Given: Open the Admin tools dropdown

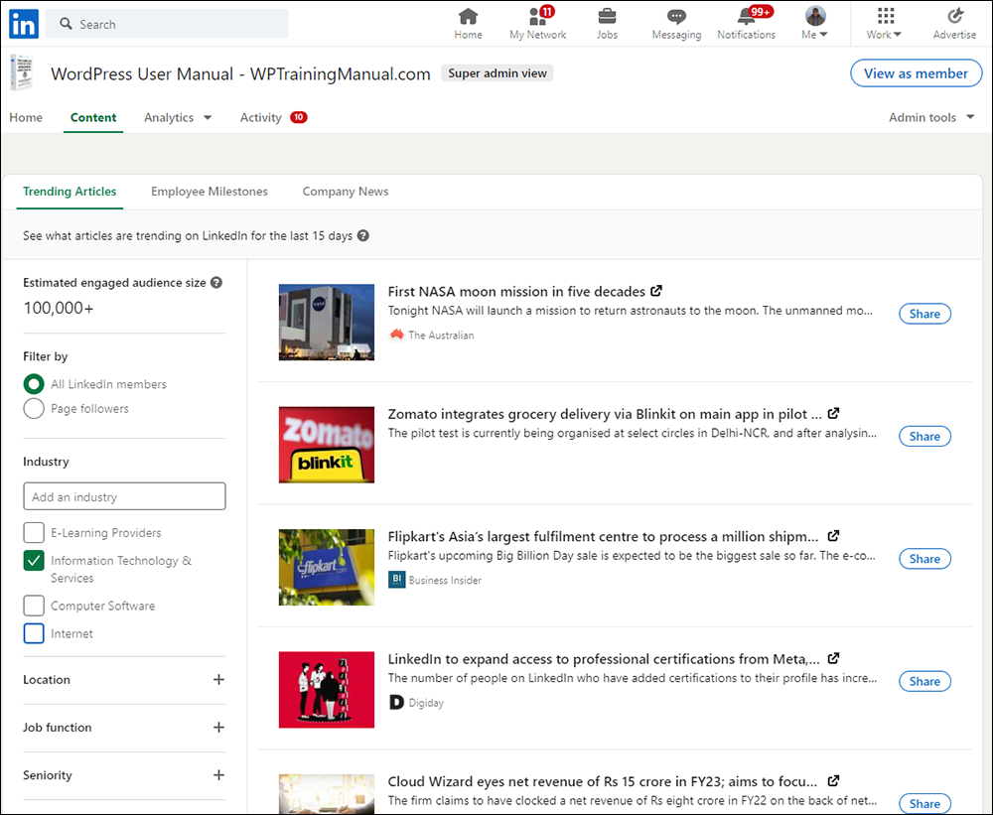Looking at the screenshot, I should 931,117.
